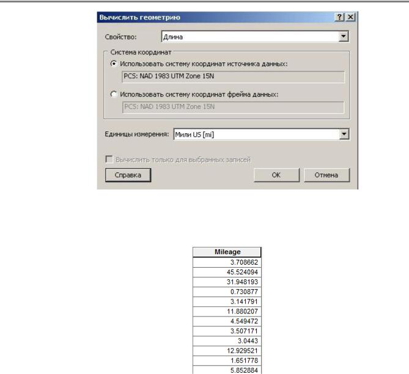Click the source PCS: NAD 1983 UTM Zone 15N field

click(233, 76)
